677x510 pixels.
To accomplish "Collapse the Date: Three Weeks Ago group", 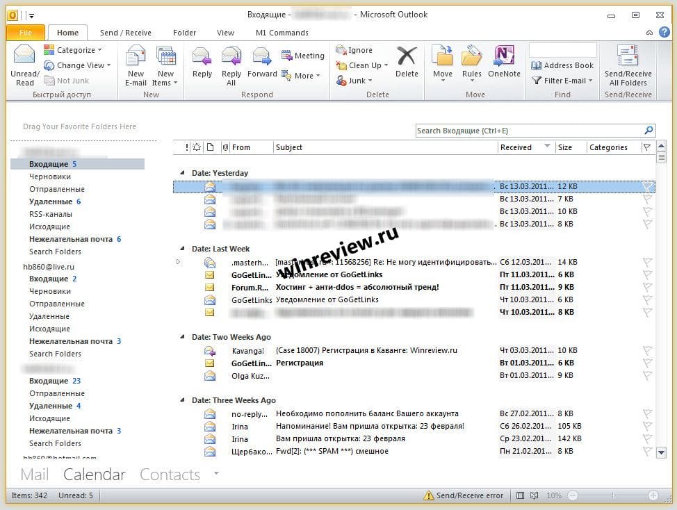I will [x=182, y=400].
